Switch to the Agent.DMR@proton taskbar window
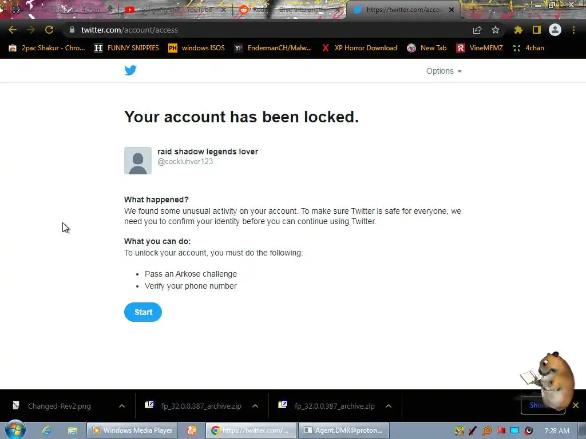 click(344, 430)
